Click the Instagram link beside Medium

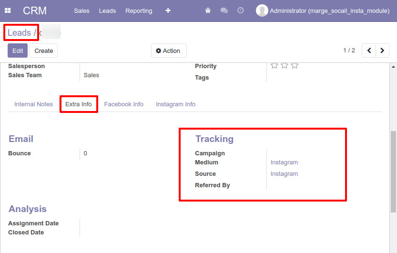(x=284, y=162)
